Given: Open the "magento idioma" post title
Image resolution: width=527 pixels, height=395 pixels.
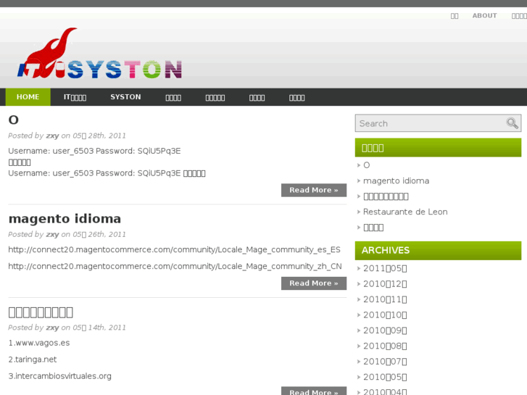Looking at the screenshot, I should (65, 218).
